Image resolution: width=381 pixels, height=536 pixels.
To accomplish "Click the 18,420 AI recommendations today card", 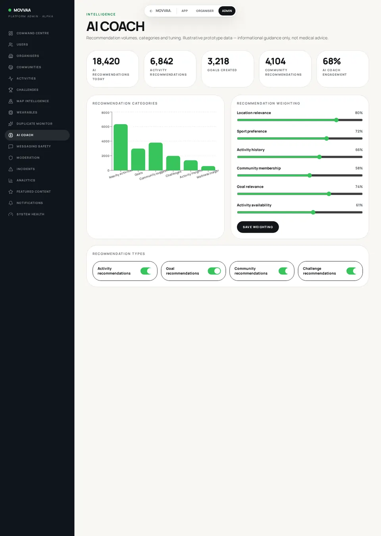I will 113,69.
